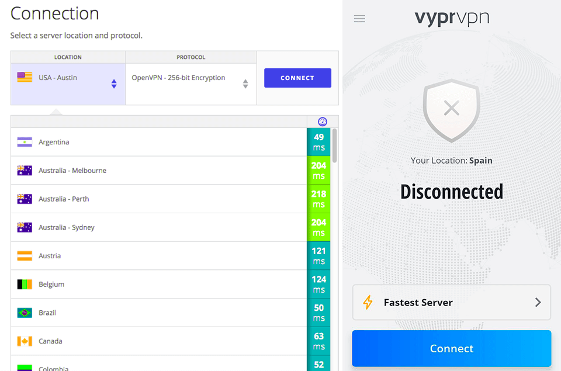Screen dimensions: 561x371
Task: Click Connect in the VyprVPN panel
Action: click(x=451, y=348)
